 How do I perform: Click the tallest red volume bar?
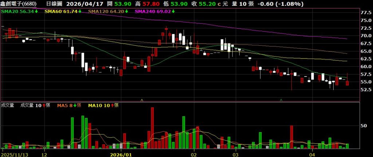click(x=152, y=128)
